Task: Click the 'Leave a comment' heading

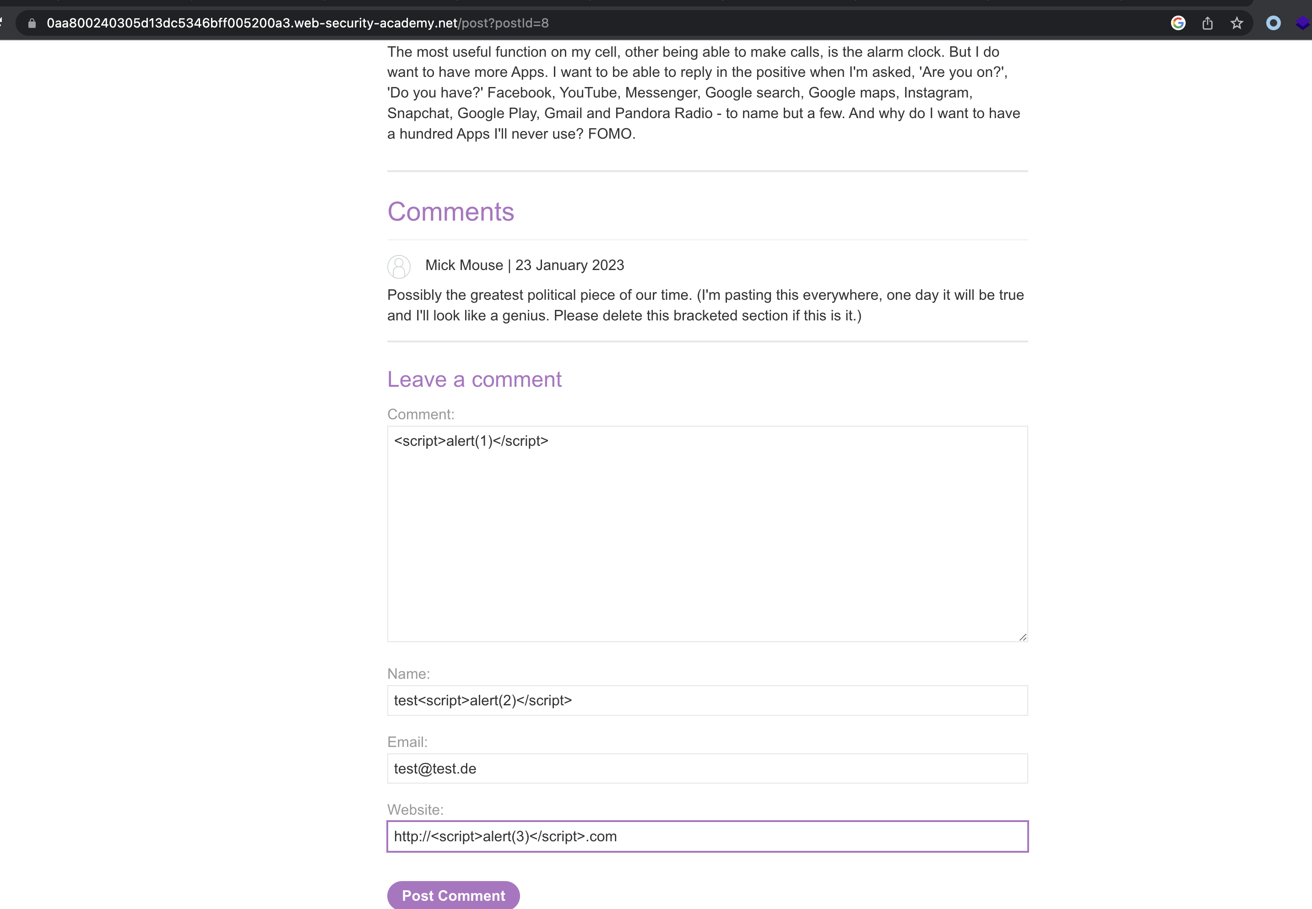Action: pyautogui.click(x=474, y=379)
